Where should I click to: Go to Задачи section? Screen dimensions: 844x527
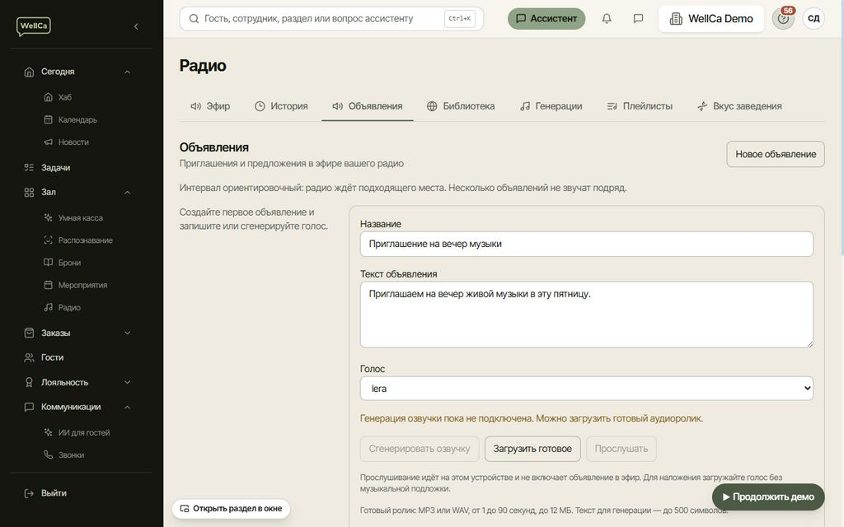tap(55, 168)
